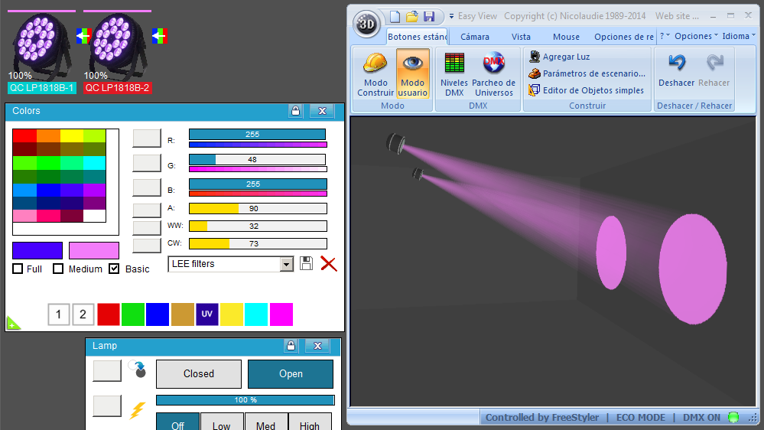
Task: Set strobe to Low
Action: [222, 422]
